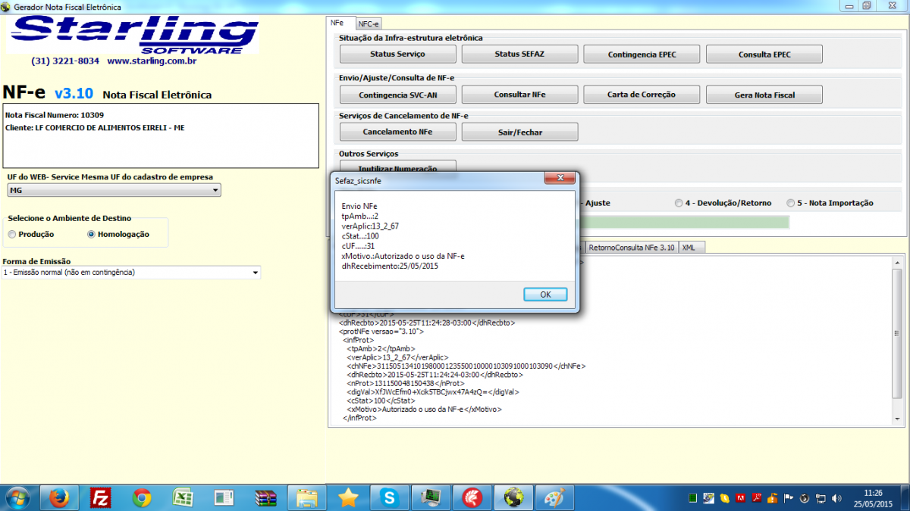The image size is (910, 511).
Task: Click Contingencia EPEC button
Action: [x=642, y=55]
